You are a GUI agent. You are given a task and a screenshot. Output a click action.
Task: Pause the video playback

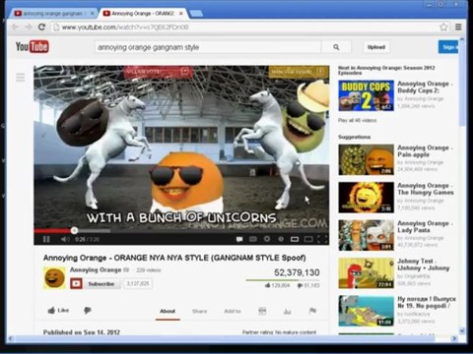(x=46, y=239)
